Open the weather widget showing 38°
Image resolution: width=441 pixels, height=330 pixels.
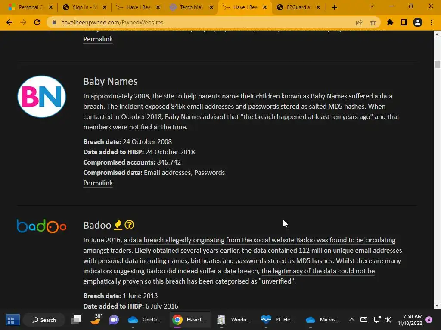tap(96, 319)
